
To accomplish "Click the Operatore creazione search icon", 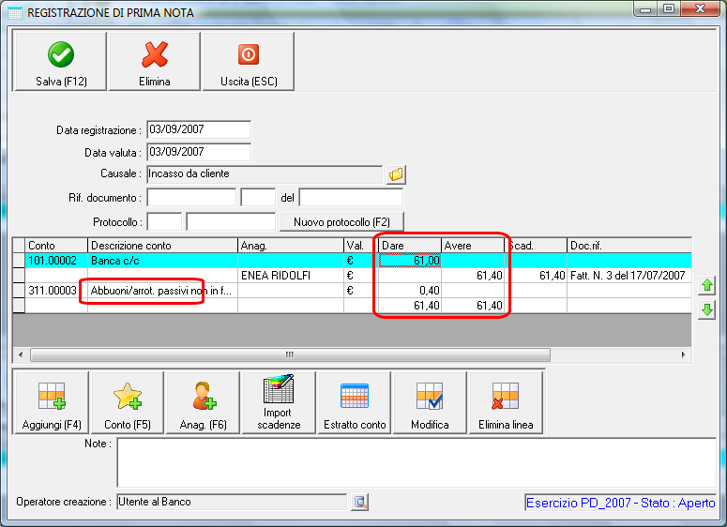I will click(x=360, y=502).
